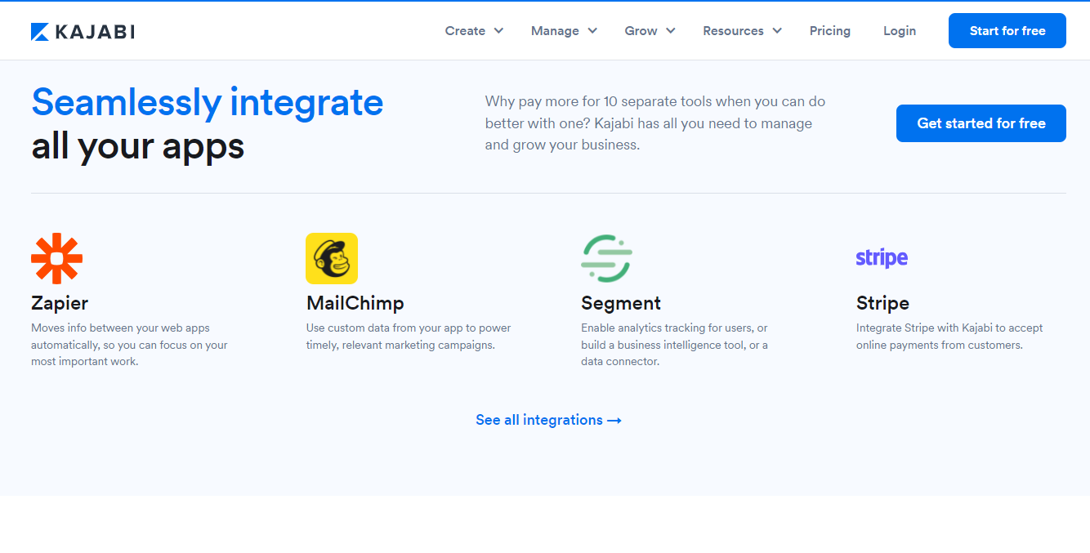Click Get started for free button
The width and height of the screenshot is (1090, 553).
tap(981, 123)
